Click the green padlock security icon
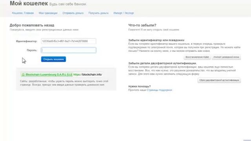251x141 pixels. [23, 75]
